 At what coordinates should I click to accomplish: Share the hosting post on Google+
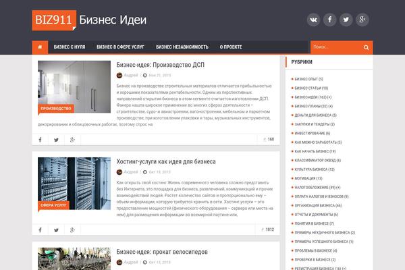point(72,230)
